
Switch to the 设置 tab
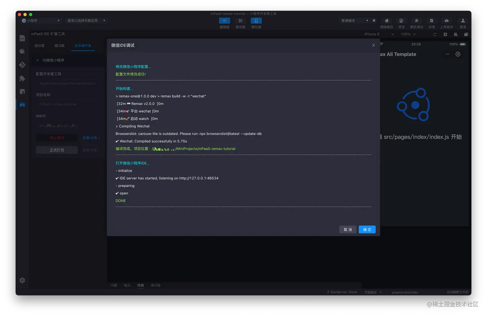(40, 46)
